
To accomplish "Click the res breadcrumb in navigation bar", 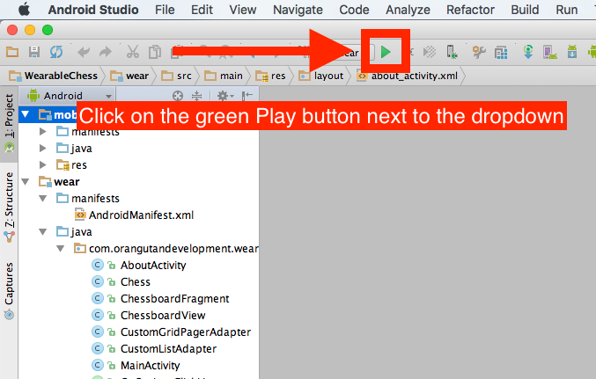I will tap(270, 76).
